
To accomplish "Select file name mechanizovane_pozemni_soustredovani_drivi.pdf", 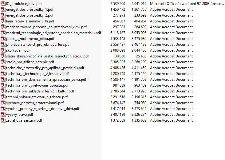I will [x=46, y=27].
